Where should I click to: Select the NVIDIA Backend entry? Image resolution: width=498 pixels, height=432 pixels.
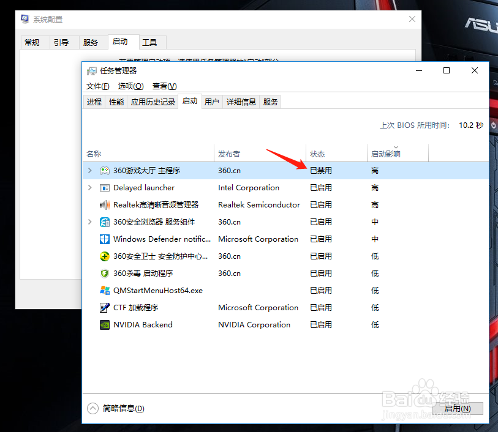285,325
